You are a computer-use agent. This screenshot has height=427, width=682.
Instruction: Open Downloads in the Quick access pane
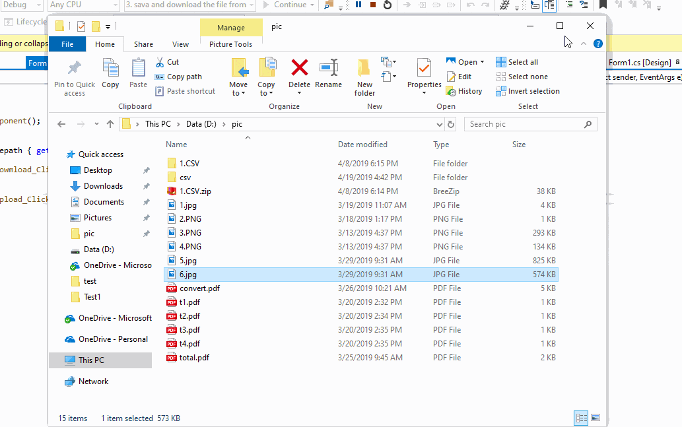[x=103, y=186]
